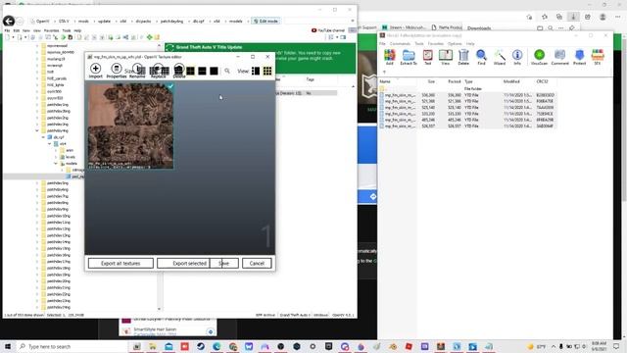Select the single large thumbnail size option

(214, 71)
